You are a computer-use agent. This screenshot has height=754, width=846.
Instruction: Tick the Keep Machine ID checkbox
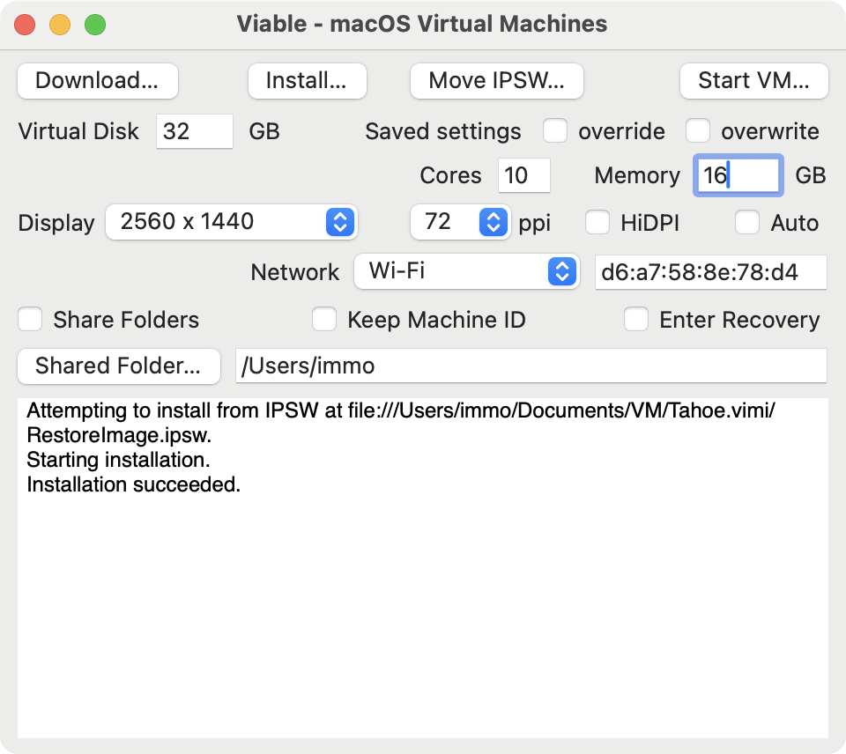pyautogui.click(x=324, y=319)
